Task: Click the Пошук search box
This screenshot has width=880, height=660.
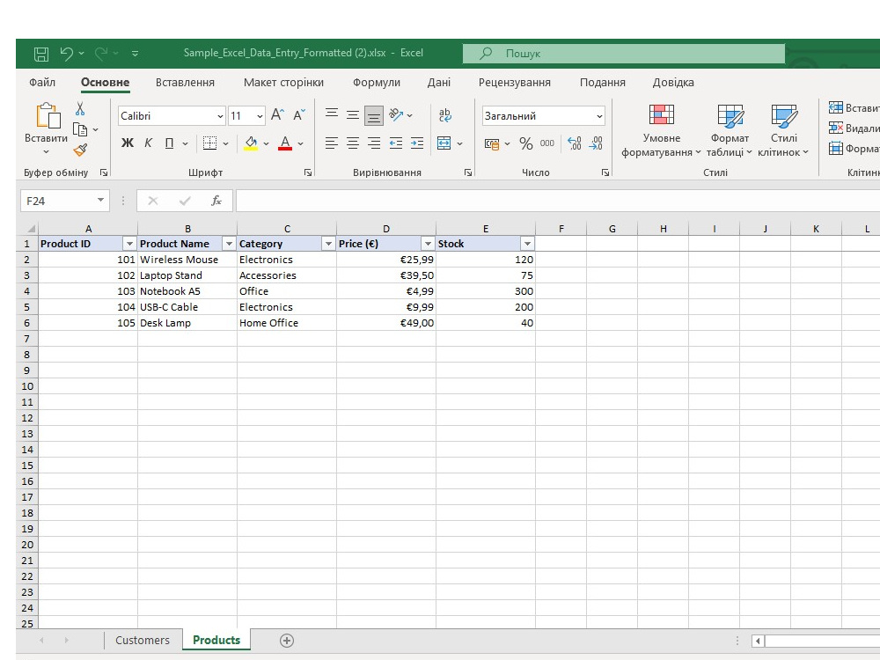Action: point(624,54)
